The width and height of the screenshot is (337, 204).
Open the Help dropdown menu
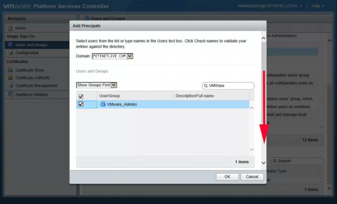point(318,6)
